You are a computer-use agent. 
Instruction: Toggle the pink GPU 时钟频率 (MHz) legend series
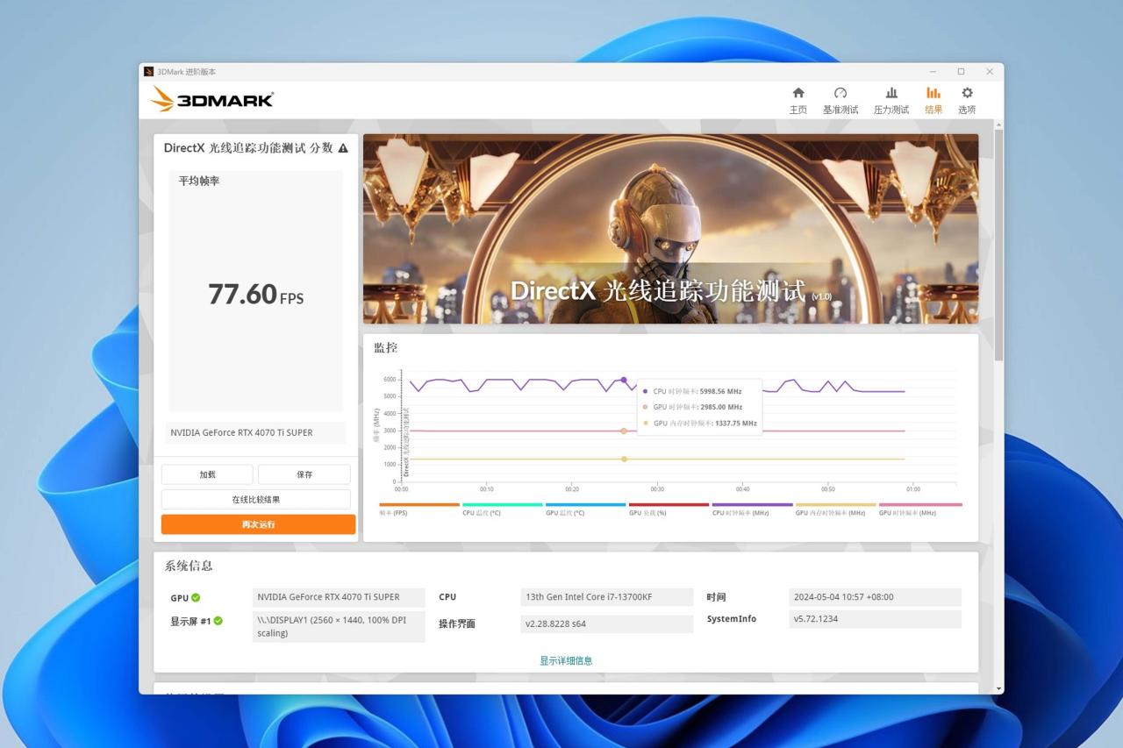[919, 509]
